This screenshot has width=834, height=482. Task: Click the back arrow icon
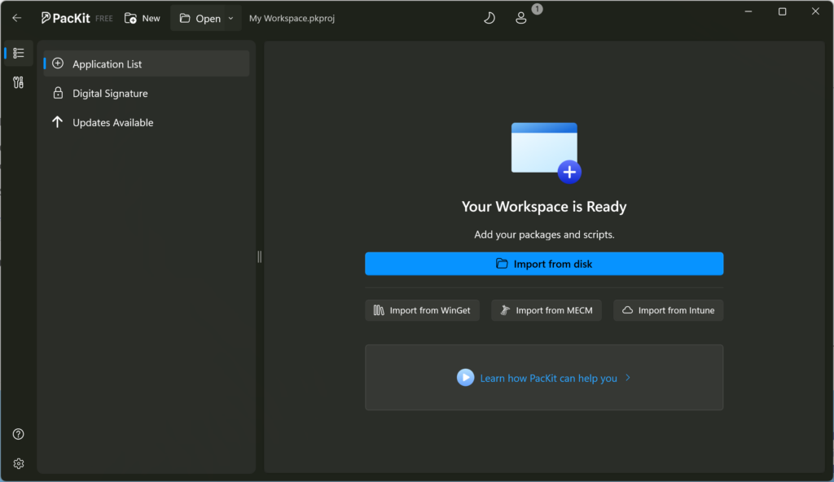[x=17, y=18]
